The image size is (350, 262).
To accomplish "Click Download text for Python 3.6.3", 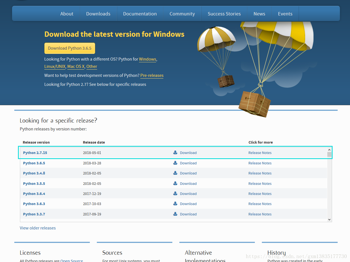I will pyautogui.click(x=188, y=204).
